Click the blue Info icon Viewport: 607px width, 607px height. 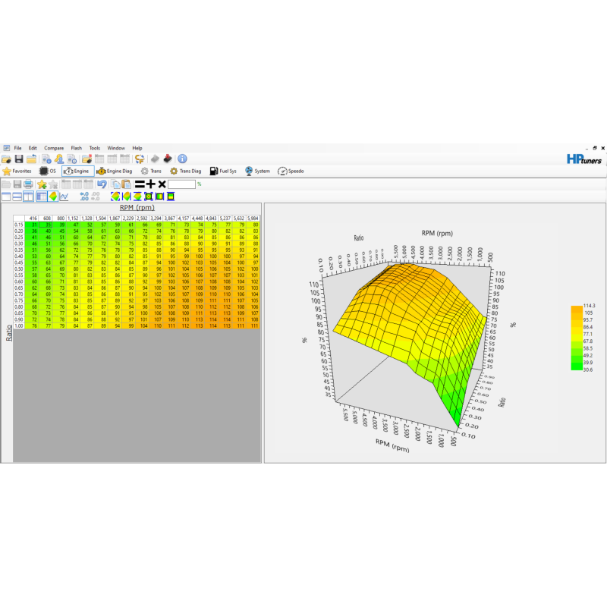pos(182,159)
